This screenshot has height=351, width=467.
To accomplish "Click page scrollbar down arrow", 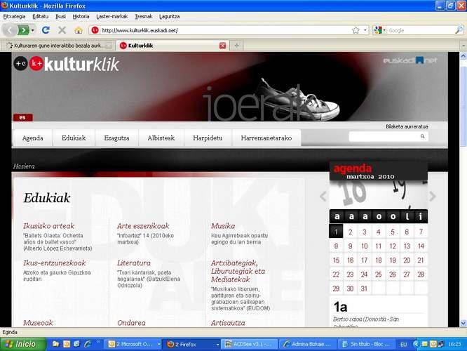I will 463,323.
